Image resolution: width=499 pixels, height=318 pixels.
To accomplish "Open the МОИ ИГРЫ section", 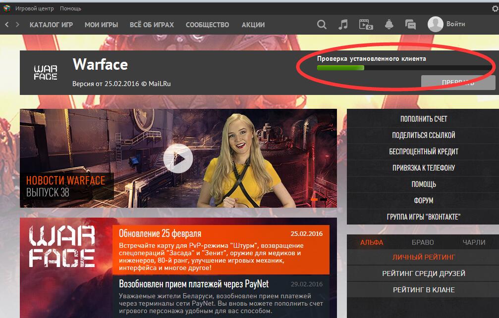I will 101,25.
